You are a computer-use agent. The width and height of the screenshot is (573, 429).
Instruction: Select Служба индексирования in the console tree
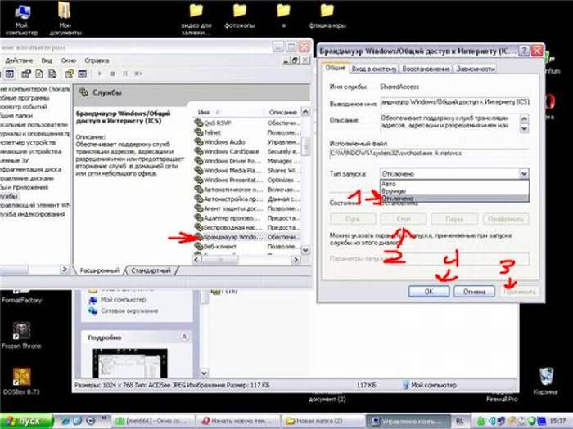tap(33, 214)
